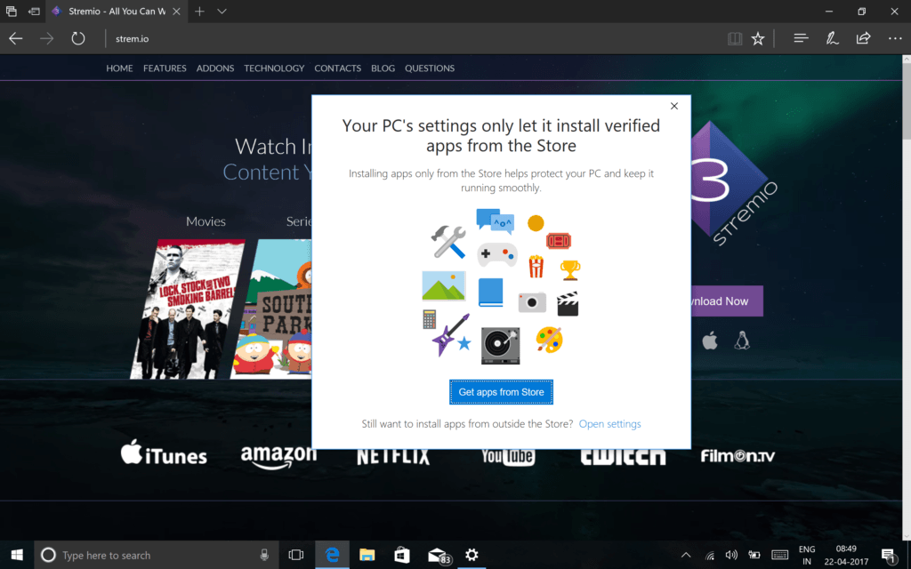The width and height of the screenshot is (911, 569).
Task: Click the browser Back arrow
Action: click(x=16, y=39)
